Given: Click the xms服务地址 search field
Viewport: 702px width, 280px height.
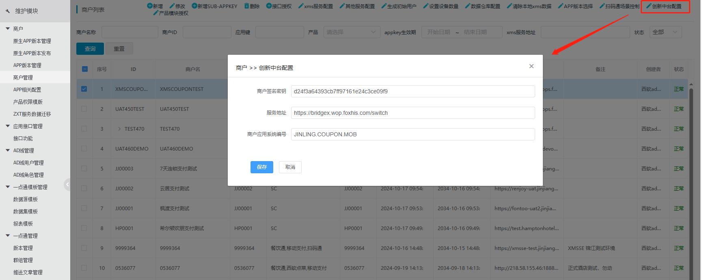Looking at the screenshot, I should (x=585, y=32).
